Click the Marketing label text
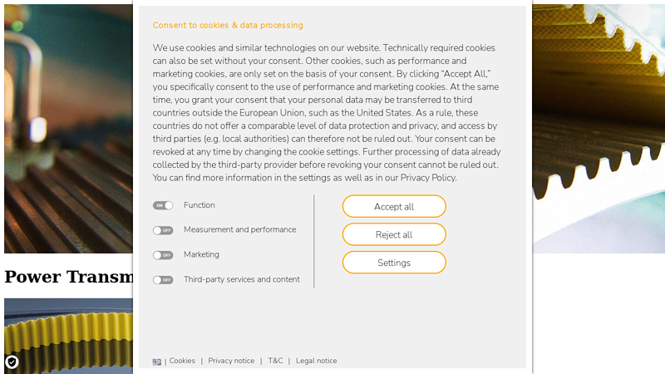The width and height of the screenshot is (665, 374). (201, 254)
